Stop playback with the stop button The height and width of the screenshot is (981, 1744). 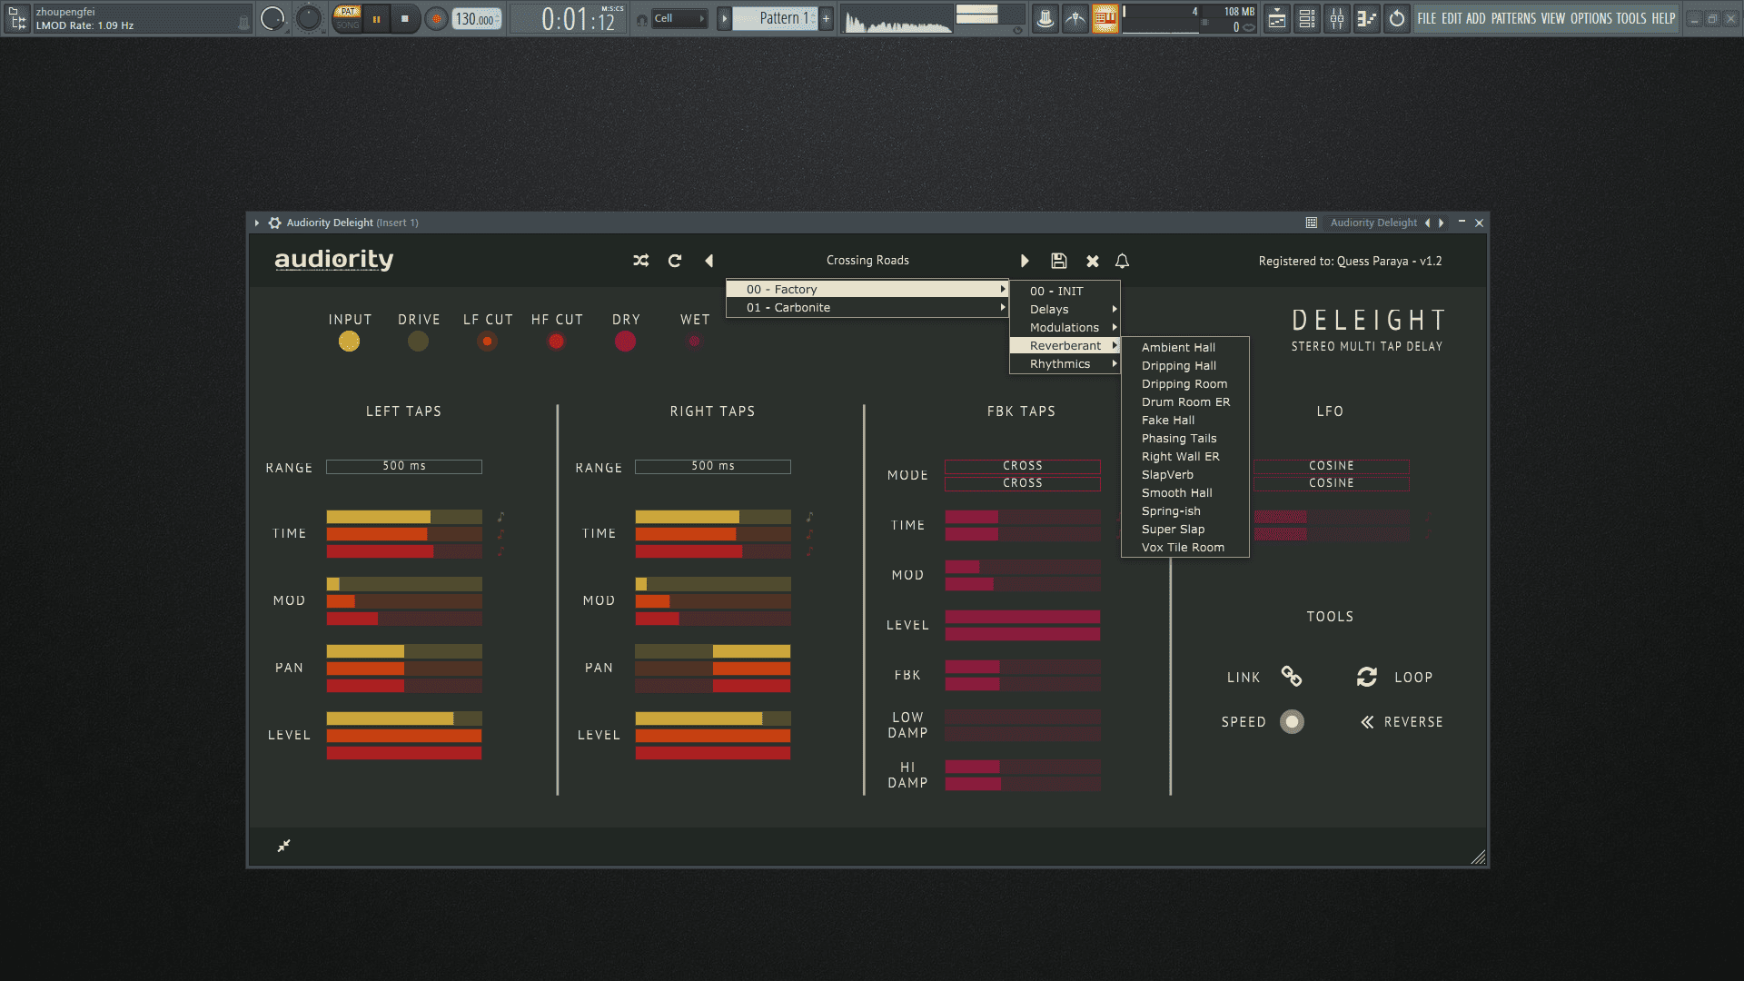(x=405, y=18)
